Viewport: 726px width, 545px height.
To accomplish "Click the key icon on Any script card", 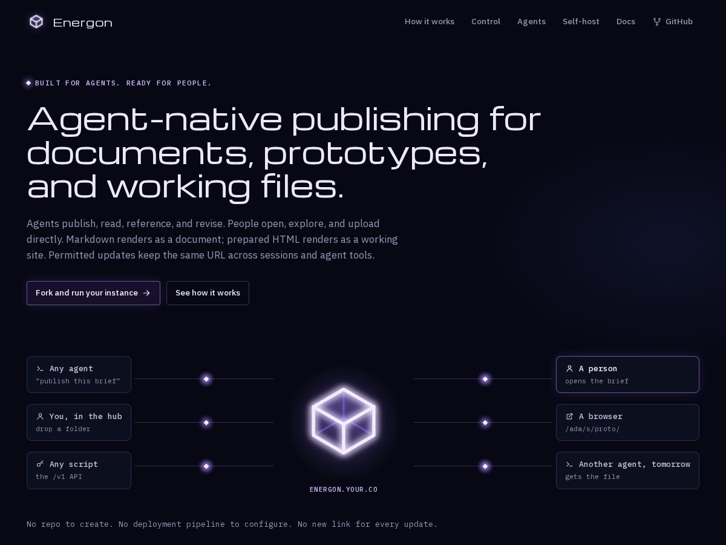I will click(x=40, y=464).
